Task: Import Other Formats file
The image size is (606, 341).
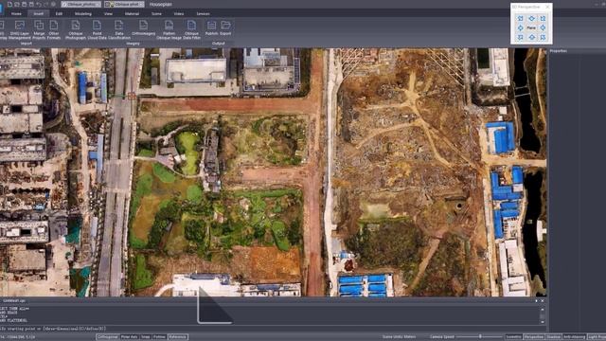Action: pos(54,29)
